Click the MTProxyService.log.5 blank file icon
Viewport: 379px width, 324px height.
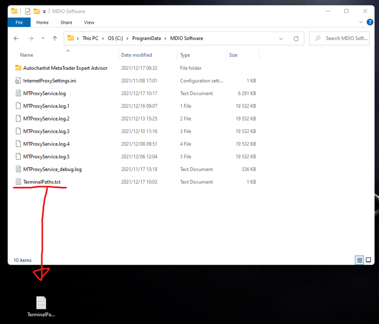click(x=18, y=156)
